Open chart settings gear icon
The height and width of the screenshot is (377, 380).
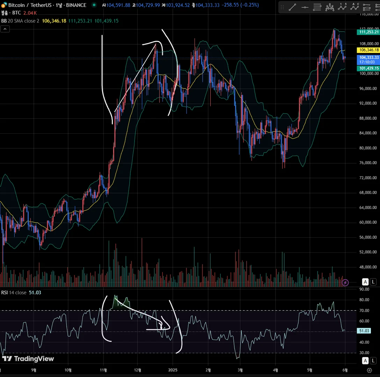369,370
